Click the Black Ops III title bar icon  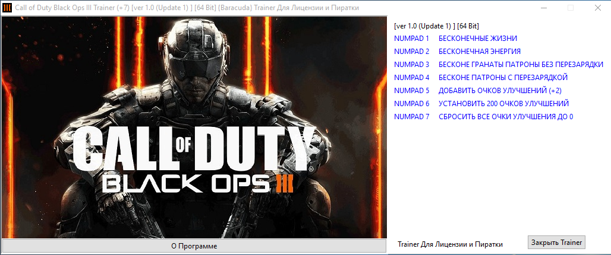[x=7, y=8]
